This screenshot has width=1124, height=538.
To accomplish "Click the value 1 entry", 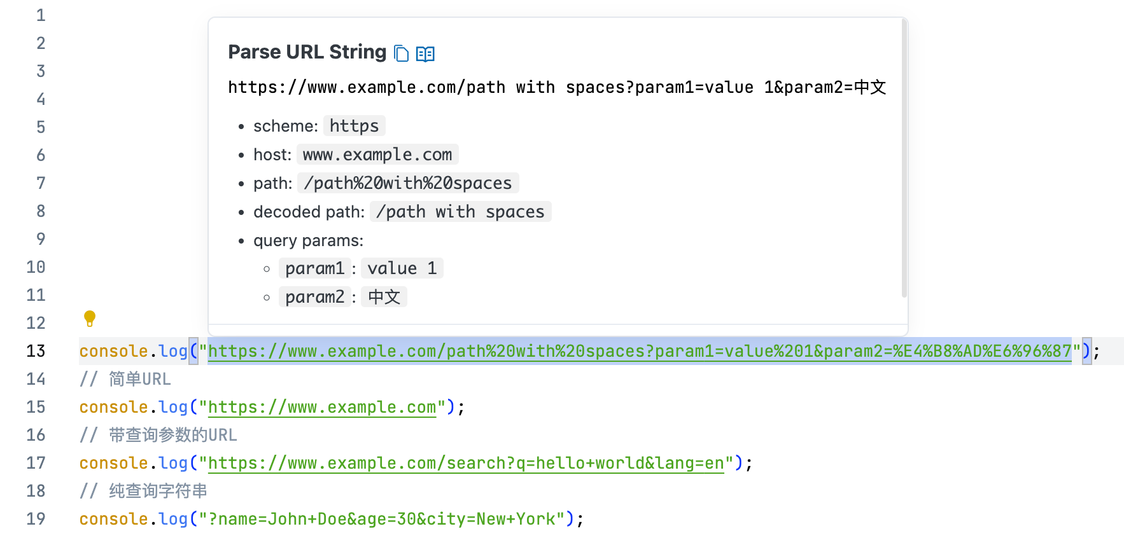I will pyautogui.click(x=402, y=268).
